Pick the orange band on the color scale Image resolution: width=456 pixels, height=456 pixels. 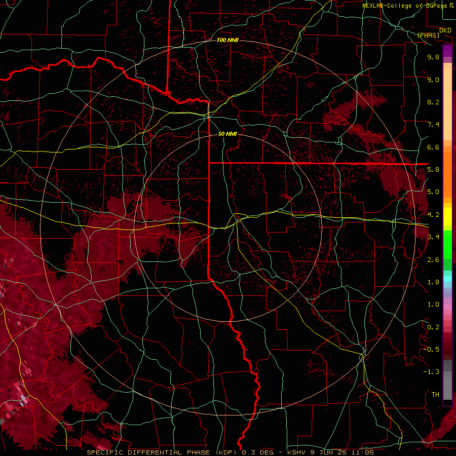447,174
